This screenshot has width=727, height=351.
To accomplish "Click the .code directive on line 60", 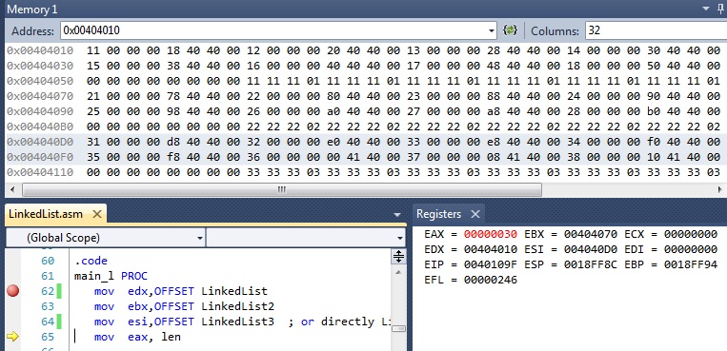I will (91, 261).
